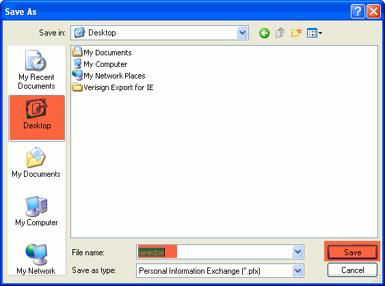Screen dimensions: 385x286
Task: Open My Documents from the places bar
Action: (x=36, y=162)
